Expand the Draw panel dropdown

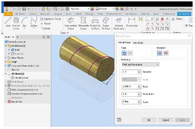coord(64,33)
